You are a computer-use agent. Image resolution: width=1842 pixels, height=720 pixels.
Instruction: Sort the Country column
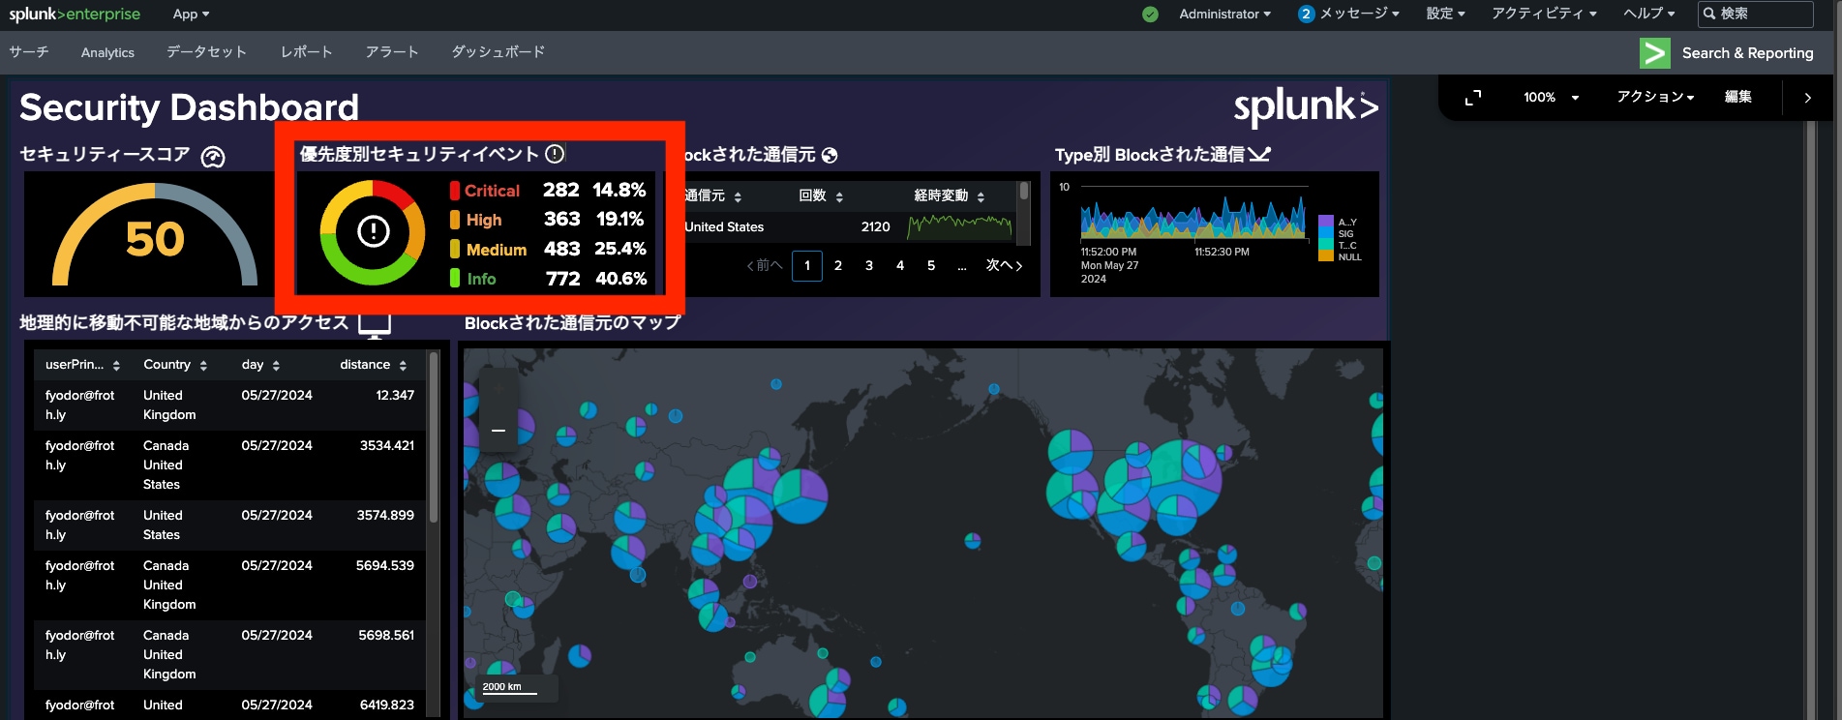pos(175,365)
